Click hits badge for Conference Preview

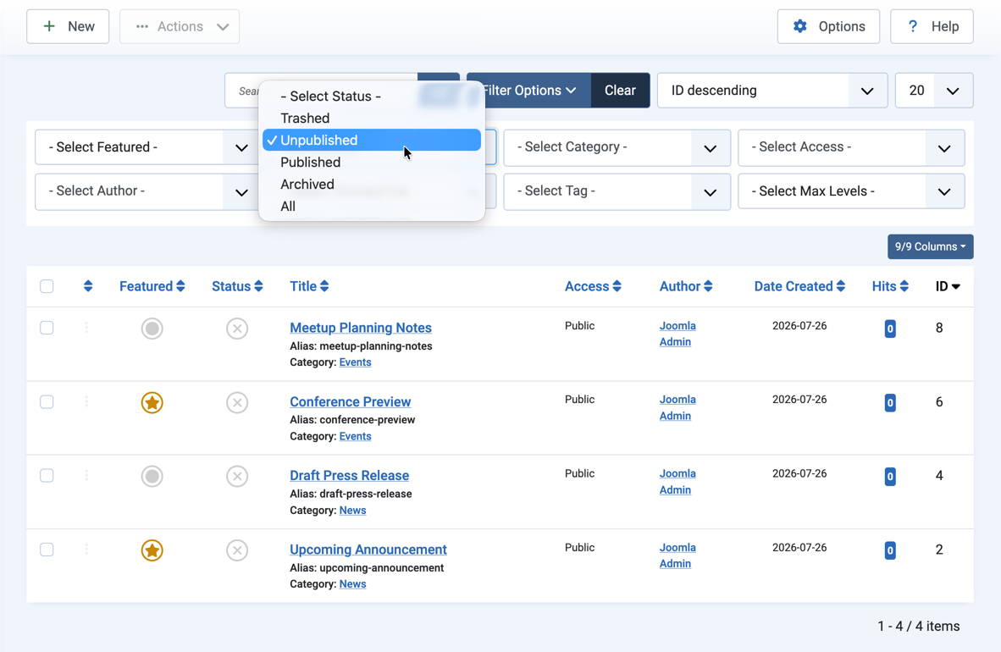click(x=890, y=402)
